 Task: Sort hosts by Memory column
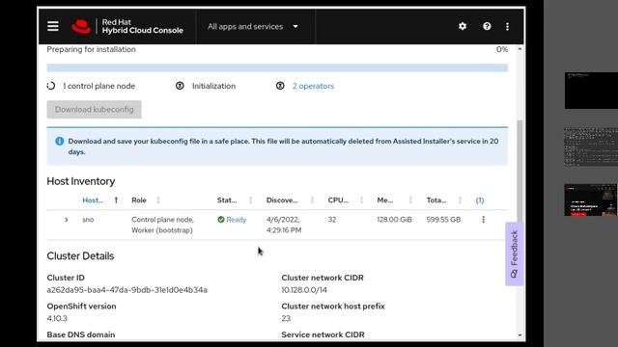coord(384,200)
